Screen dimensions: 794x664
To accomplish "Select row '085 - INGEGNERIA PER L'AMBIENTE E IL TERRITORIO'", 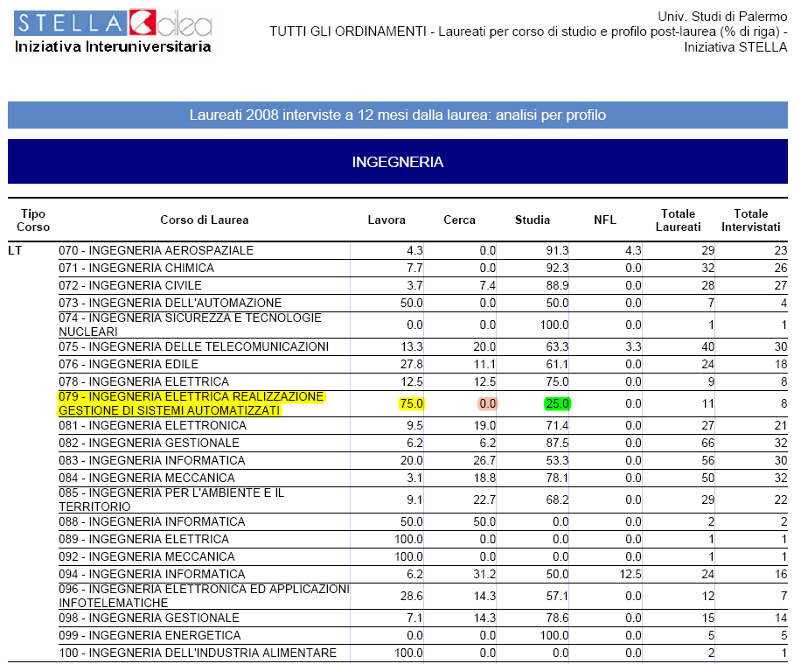I will pyautogui.click(x=423, y=500).
